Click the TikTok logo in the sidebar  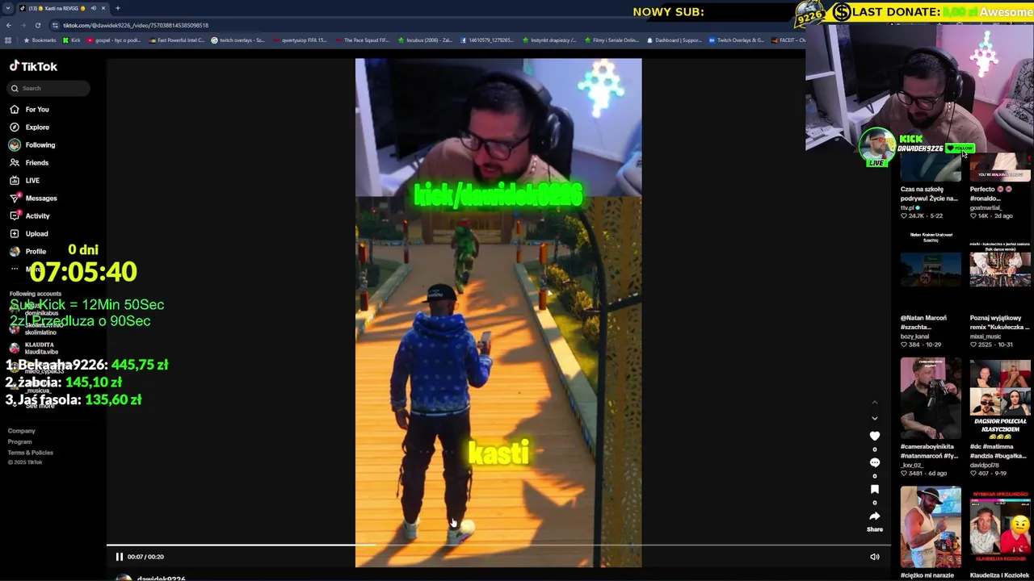pos(33,66)
